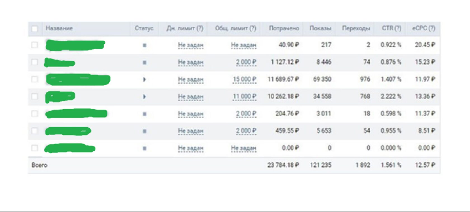Click the 'Не задан' total limit in the last row
This screenshot has width=470, height=212.
[243, 148]
